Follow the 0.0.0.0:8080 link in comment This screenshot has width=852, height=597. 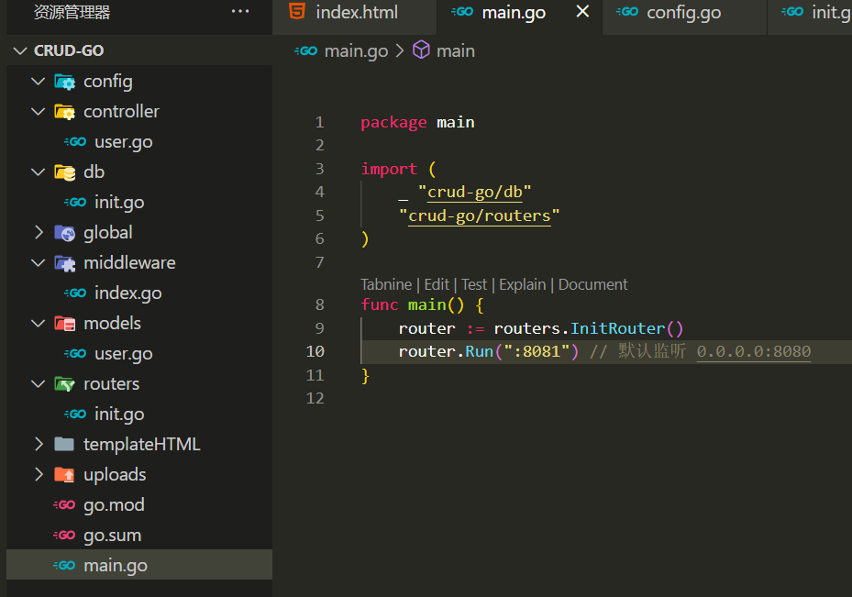coord(754,351)
